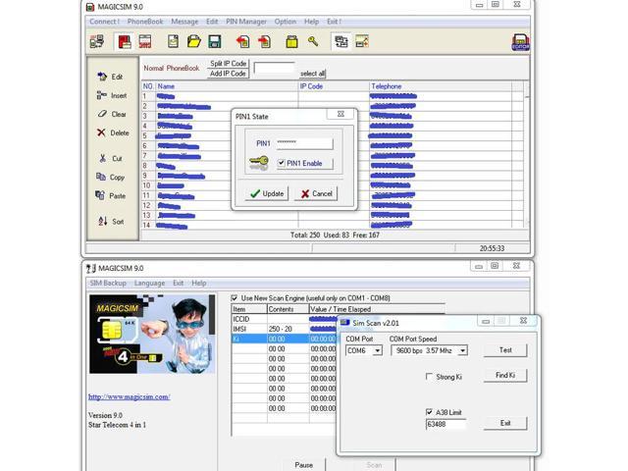
Task: Open the SIM Backup menu
Action: point(109,283)
